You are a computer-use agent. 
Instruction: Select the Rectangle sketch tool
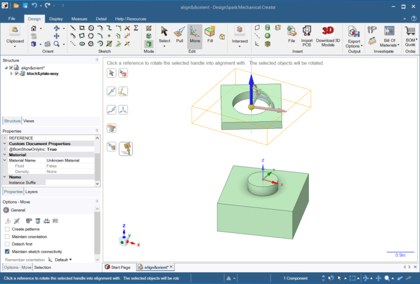(82, 28)
